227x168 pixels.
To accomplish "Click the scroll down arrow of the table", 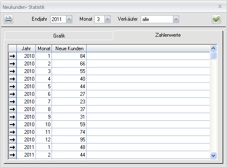I will [x=213, y=156].
